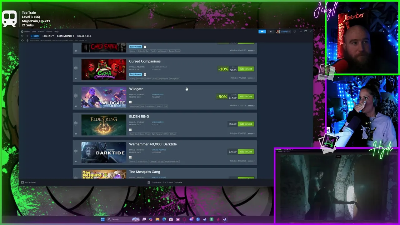Remove Cursed Companions from the wishlist
400x225 pixels.
tap(250, 78)
